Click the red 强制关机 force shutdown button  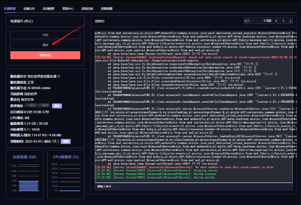pos(45,55)
